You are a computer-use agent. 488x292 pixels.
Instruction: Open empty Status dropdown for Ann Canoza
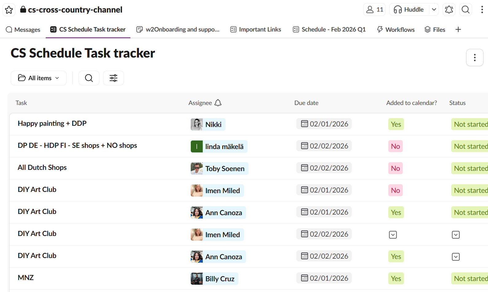click(x=455, y=257)
